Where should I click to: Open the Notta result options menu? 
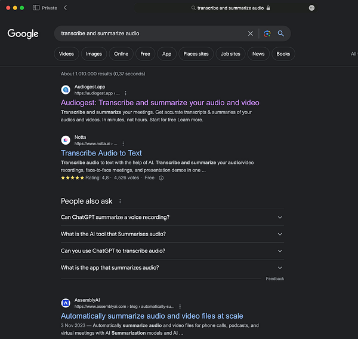pyautogui.click(x=123, y=143)
